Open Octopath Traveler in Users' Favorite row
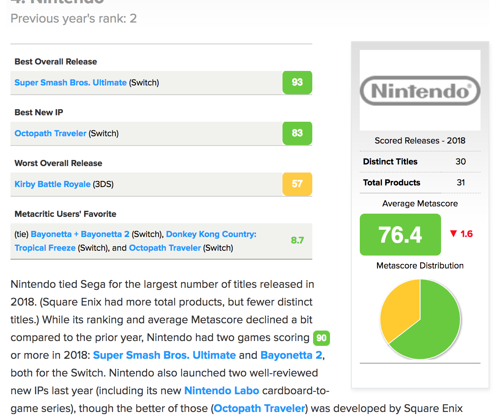This screenshot has height=416, width=495. tap(165, 248)
